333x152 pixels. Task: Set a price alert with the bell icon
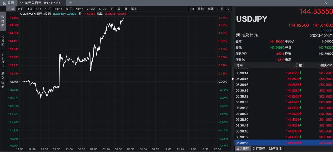[327, 30]
